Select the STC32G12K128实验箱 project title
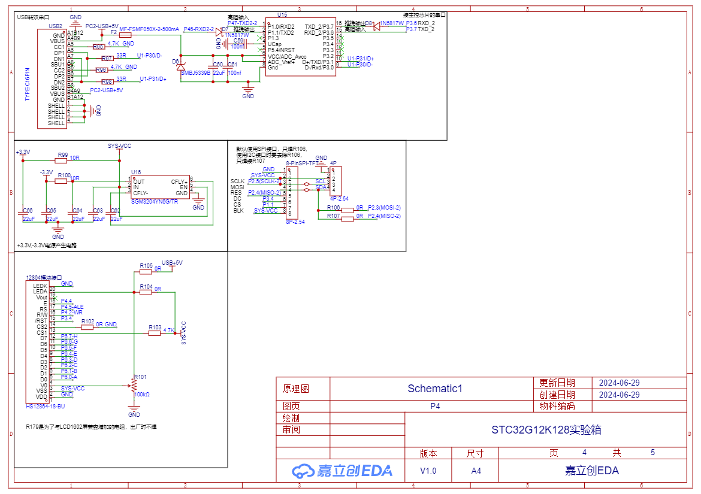Viewport: 701px width, 494px height. [x=546, y=430]
